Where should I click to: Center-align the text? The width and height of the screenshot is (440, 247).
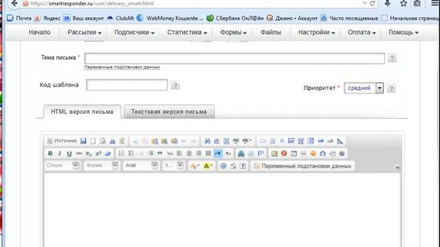[x=189, y=153]
